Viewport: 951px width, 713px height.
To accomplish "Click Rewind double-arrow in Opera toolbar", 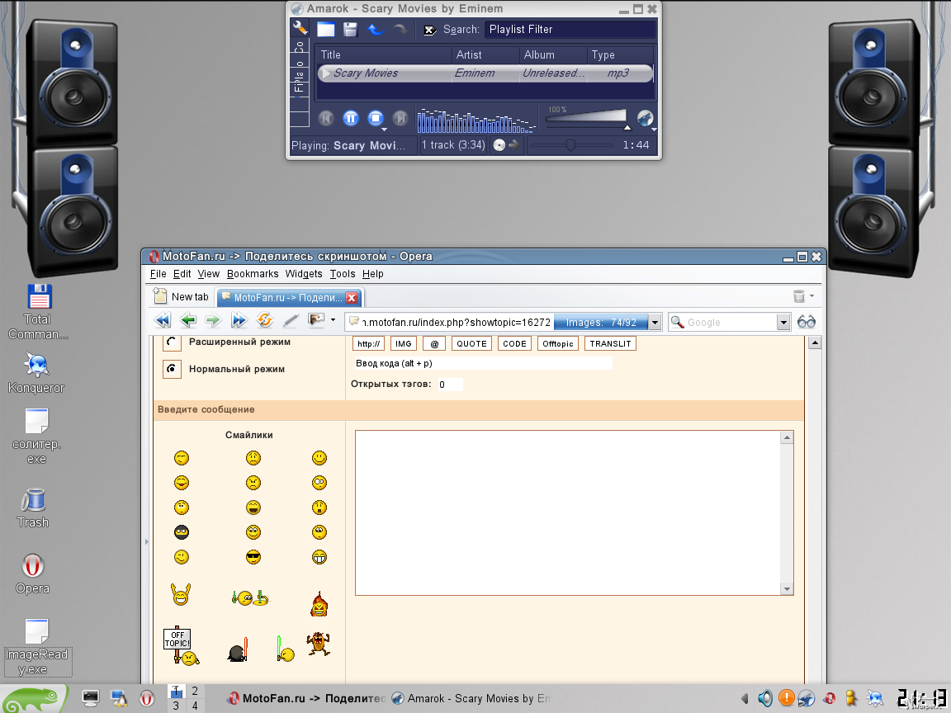I will (x=163, y=319).
